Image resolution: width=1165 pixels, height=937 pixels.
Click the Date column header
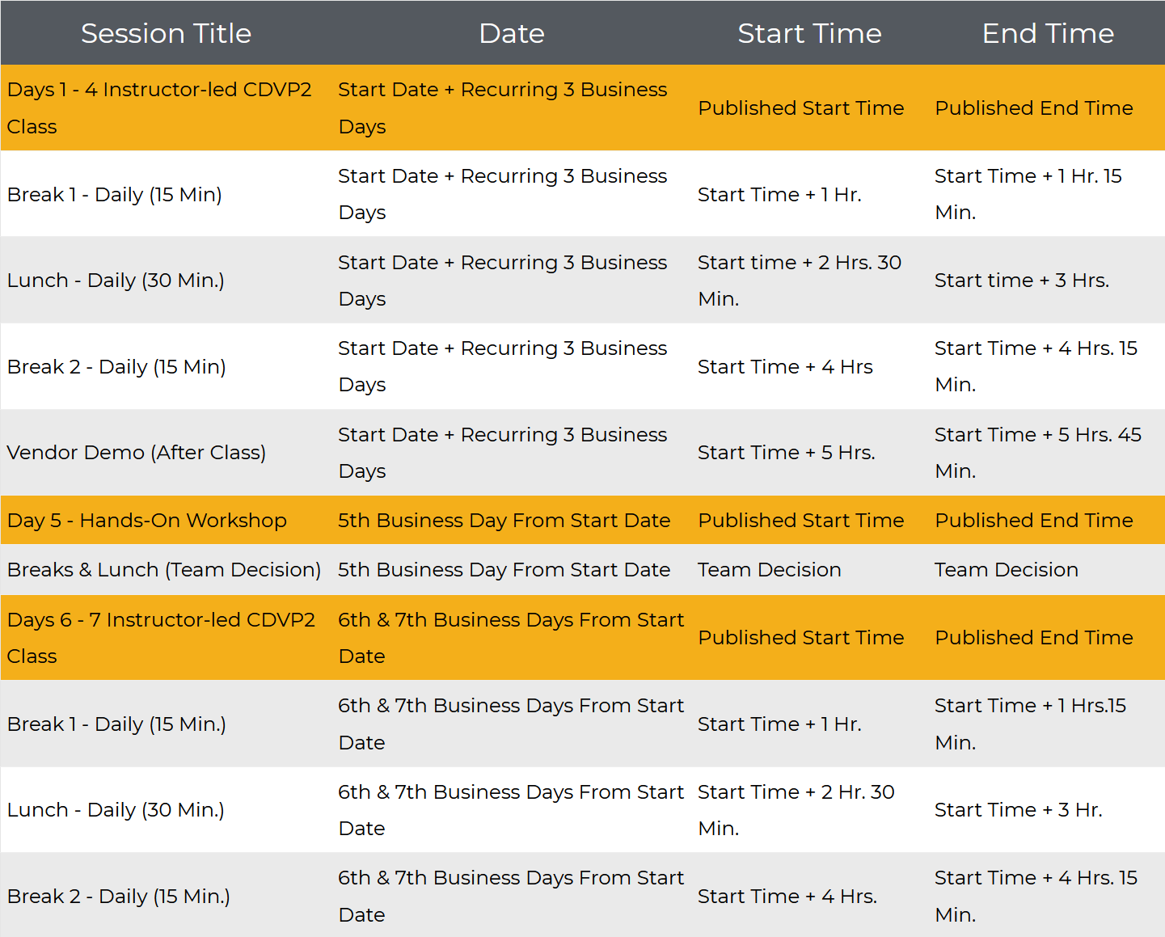(511, 33)
